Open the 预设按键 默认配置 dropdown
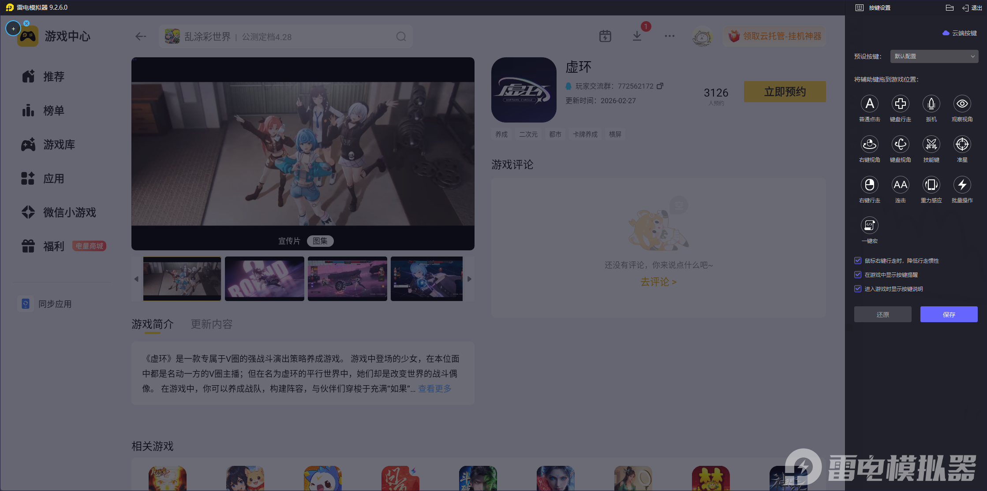Image resolution: width=987 pixels, height=491 pixels. [934, 56]
